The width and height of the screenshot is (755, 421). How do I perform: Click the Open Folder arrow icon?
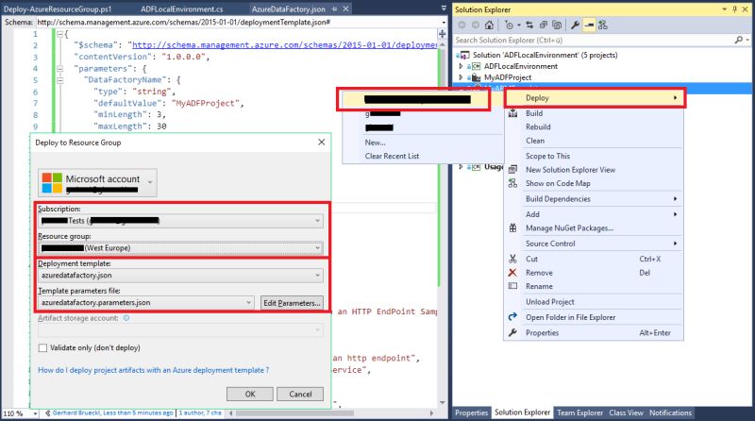tap(512, 317)
